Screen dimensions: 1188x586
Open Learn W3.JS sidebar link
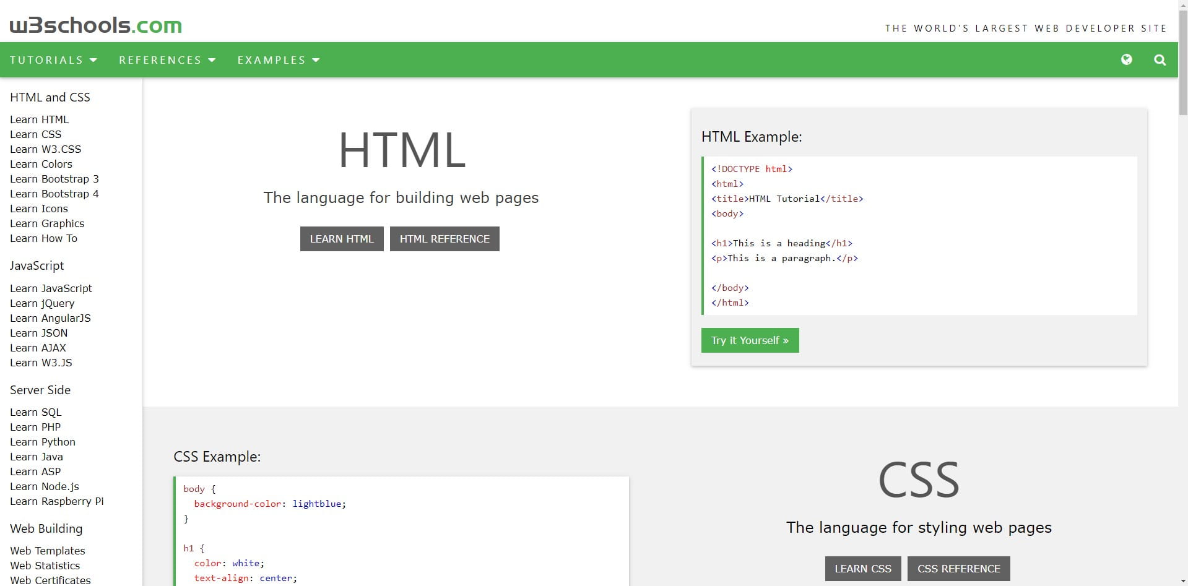click(x=41, y=363)
